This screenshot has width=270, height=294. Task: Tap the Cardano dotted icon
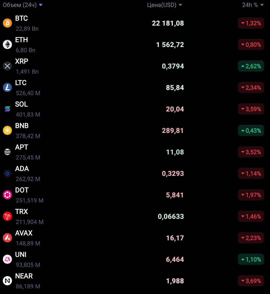(7, 173)
